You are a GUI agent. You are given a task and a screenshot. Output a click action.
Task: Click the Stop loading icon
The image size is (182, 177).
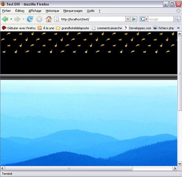39,19
